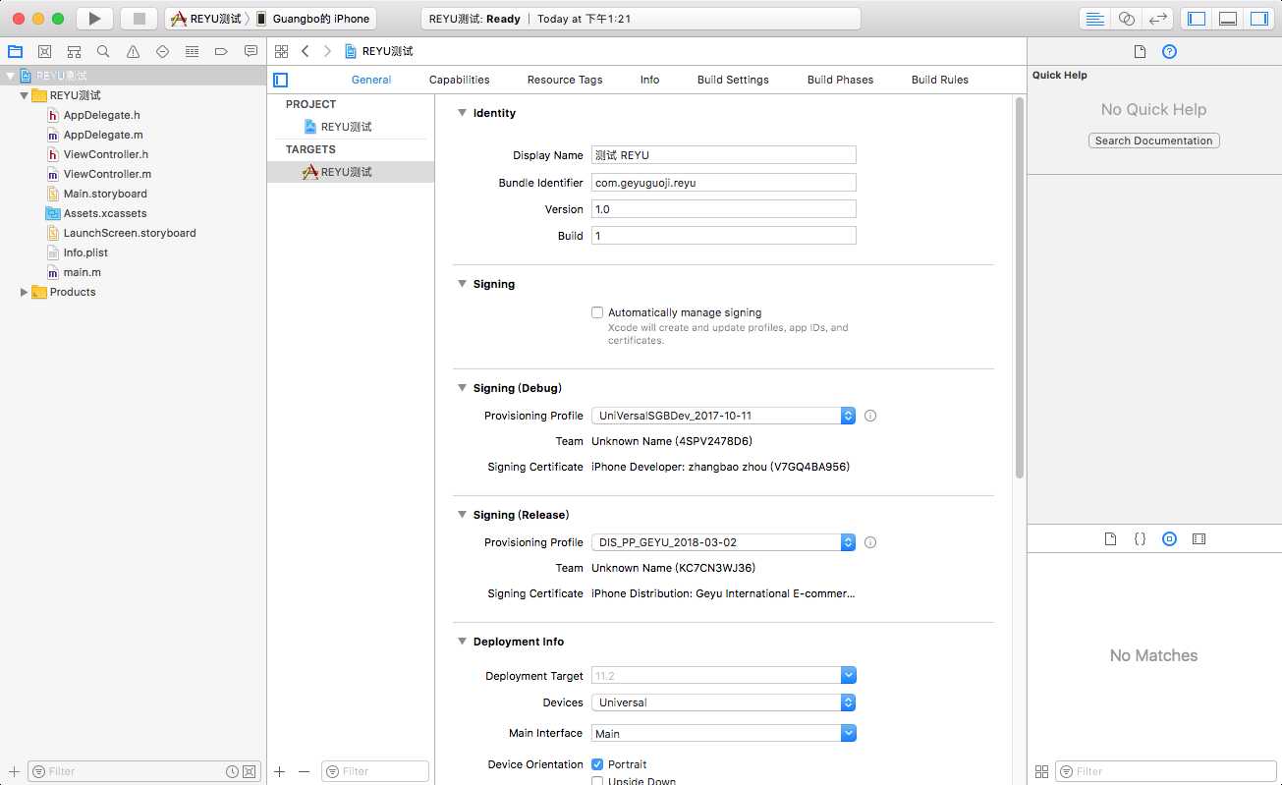Open the Source Control navigator
Viewport: 1282px width, 785px height.
[44, 51]
